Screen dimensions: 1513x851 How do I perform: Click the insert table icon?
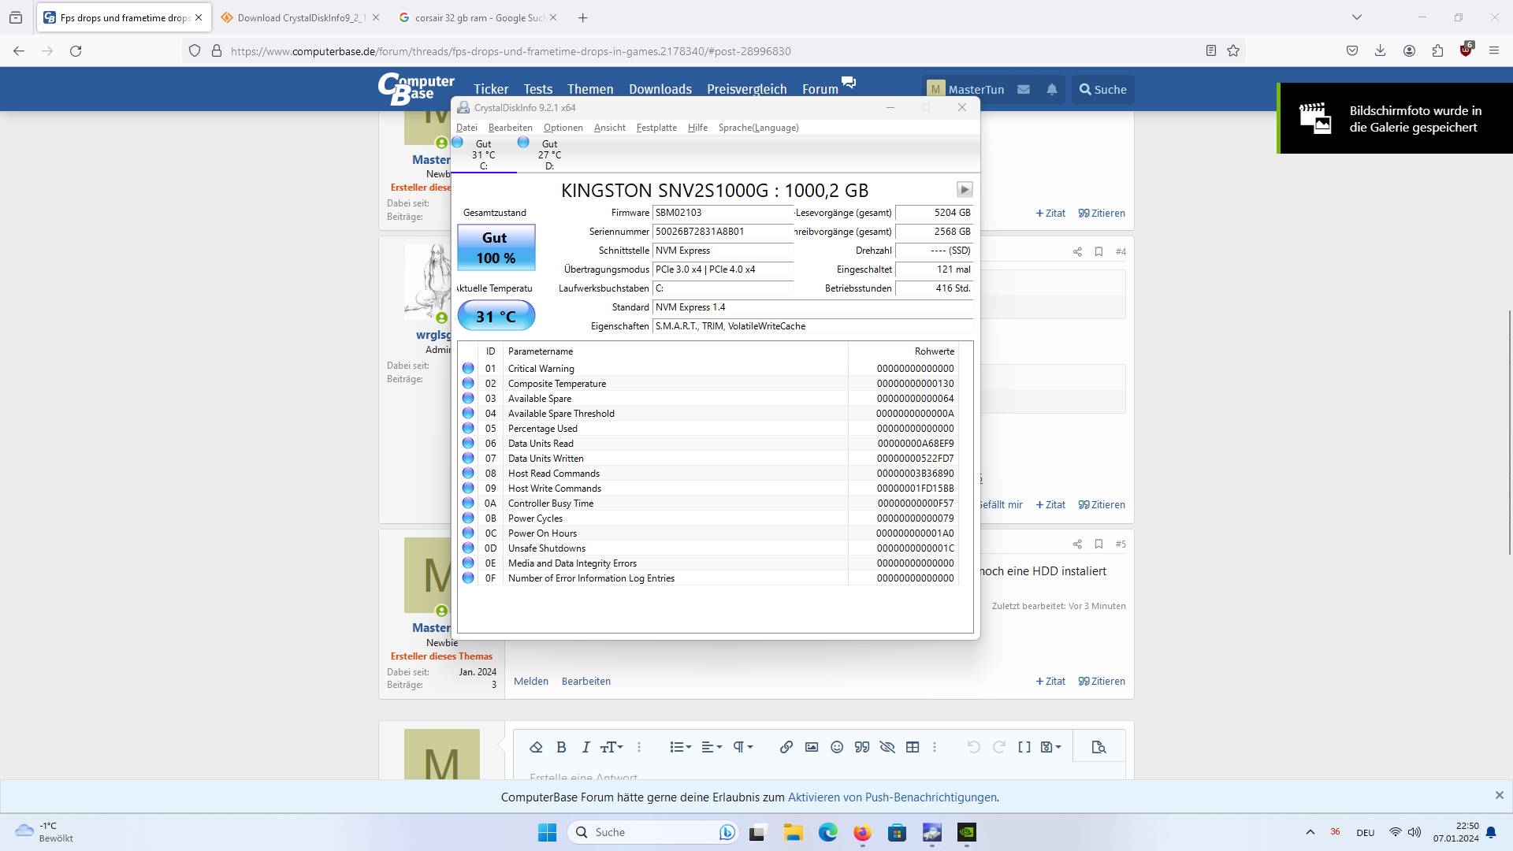[913, 747]
